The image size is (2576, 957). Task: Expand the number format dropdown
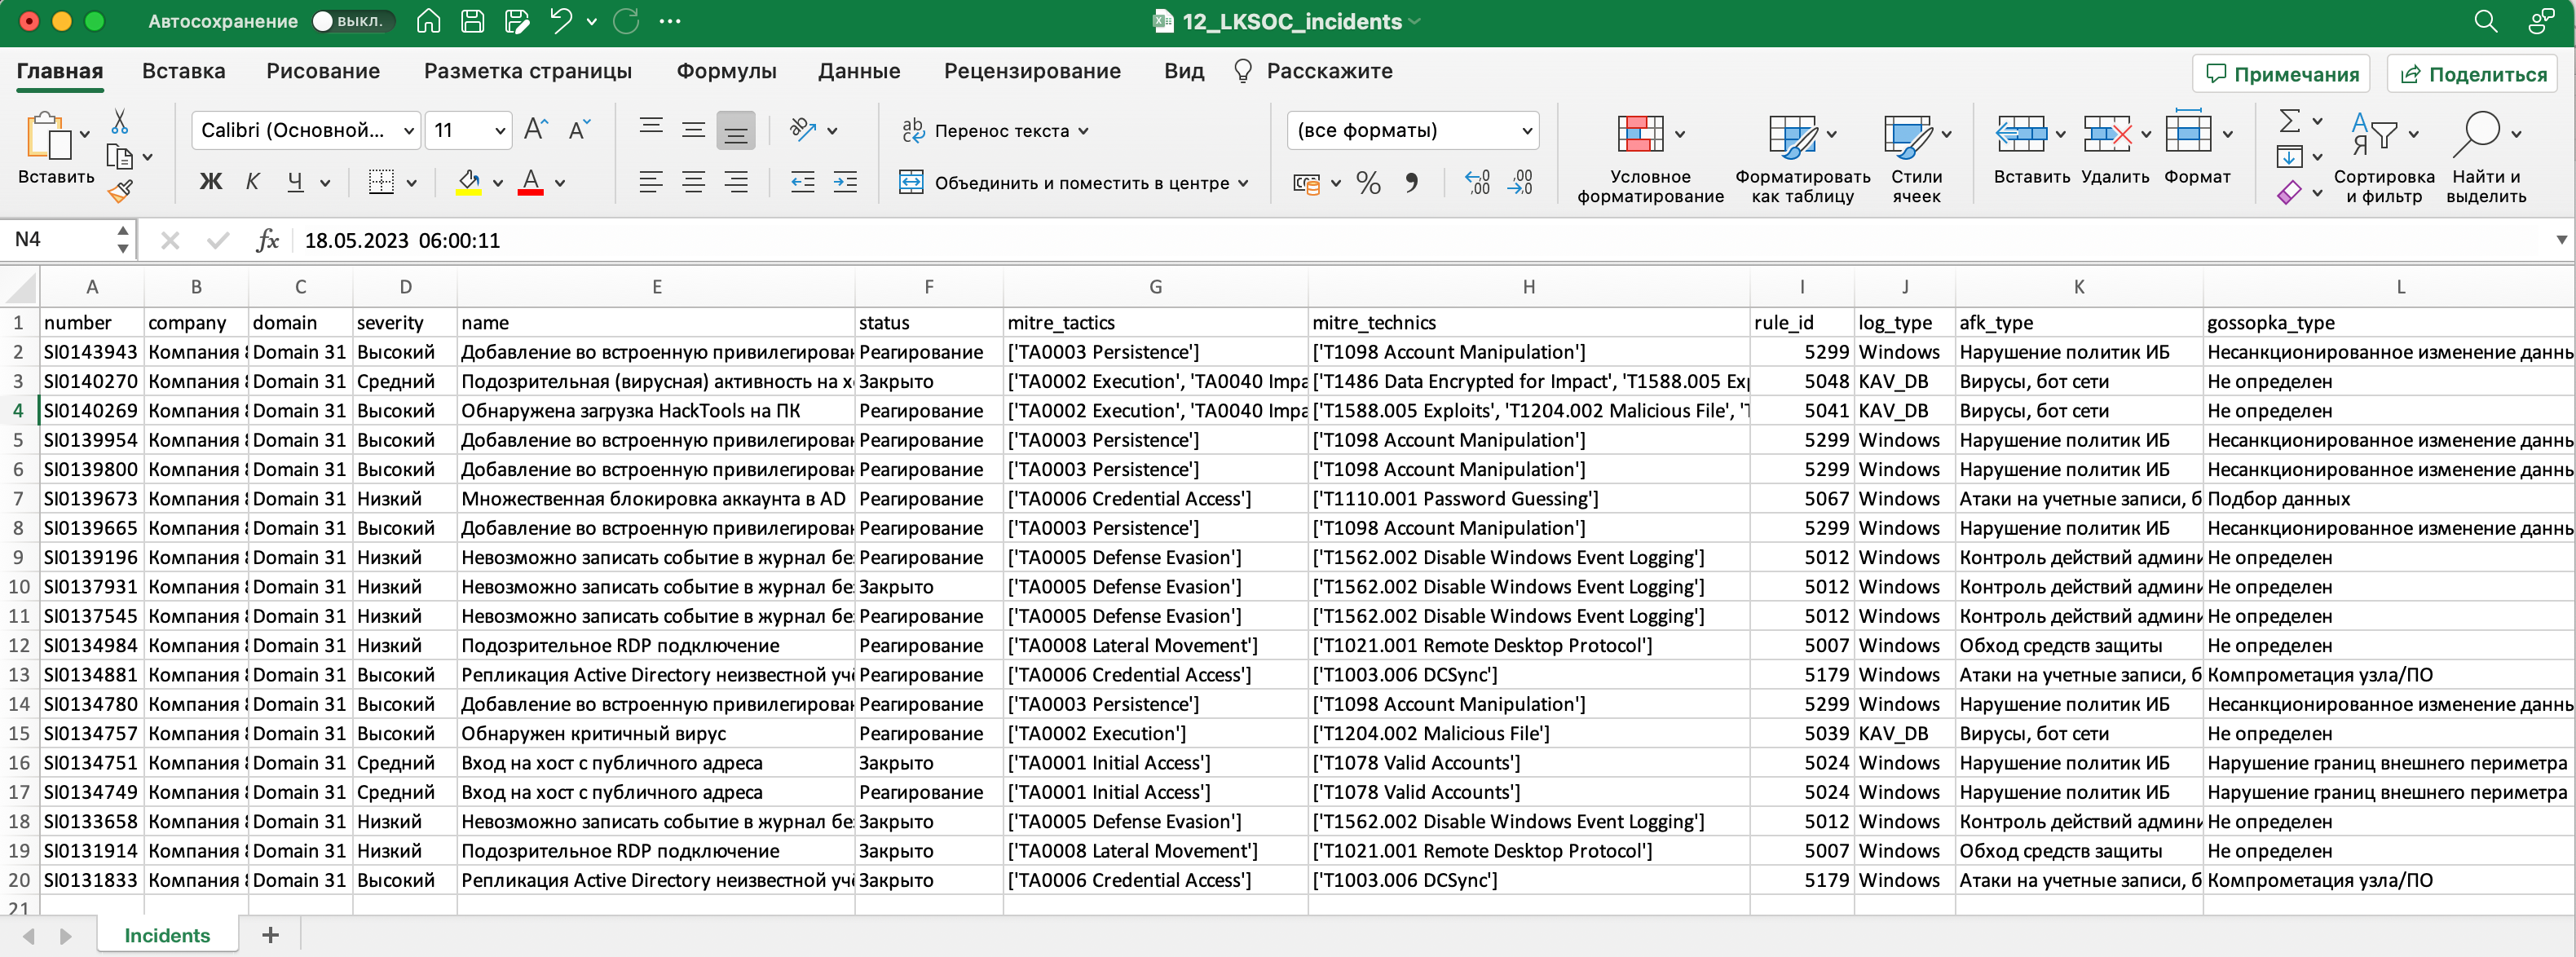(1526, 130)
